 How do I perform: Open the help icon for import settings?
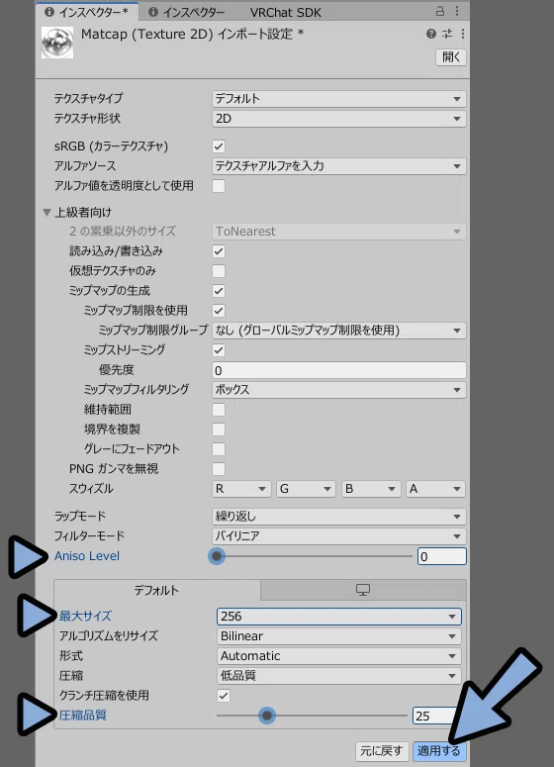click(430, 34)
